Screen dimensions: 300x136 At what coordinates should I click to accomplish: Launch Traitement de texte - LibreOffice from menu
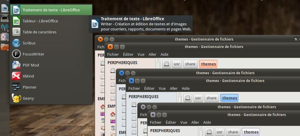pos(51,10)
